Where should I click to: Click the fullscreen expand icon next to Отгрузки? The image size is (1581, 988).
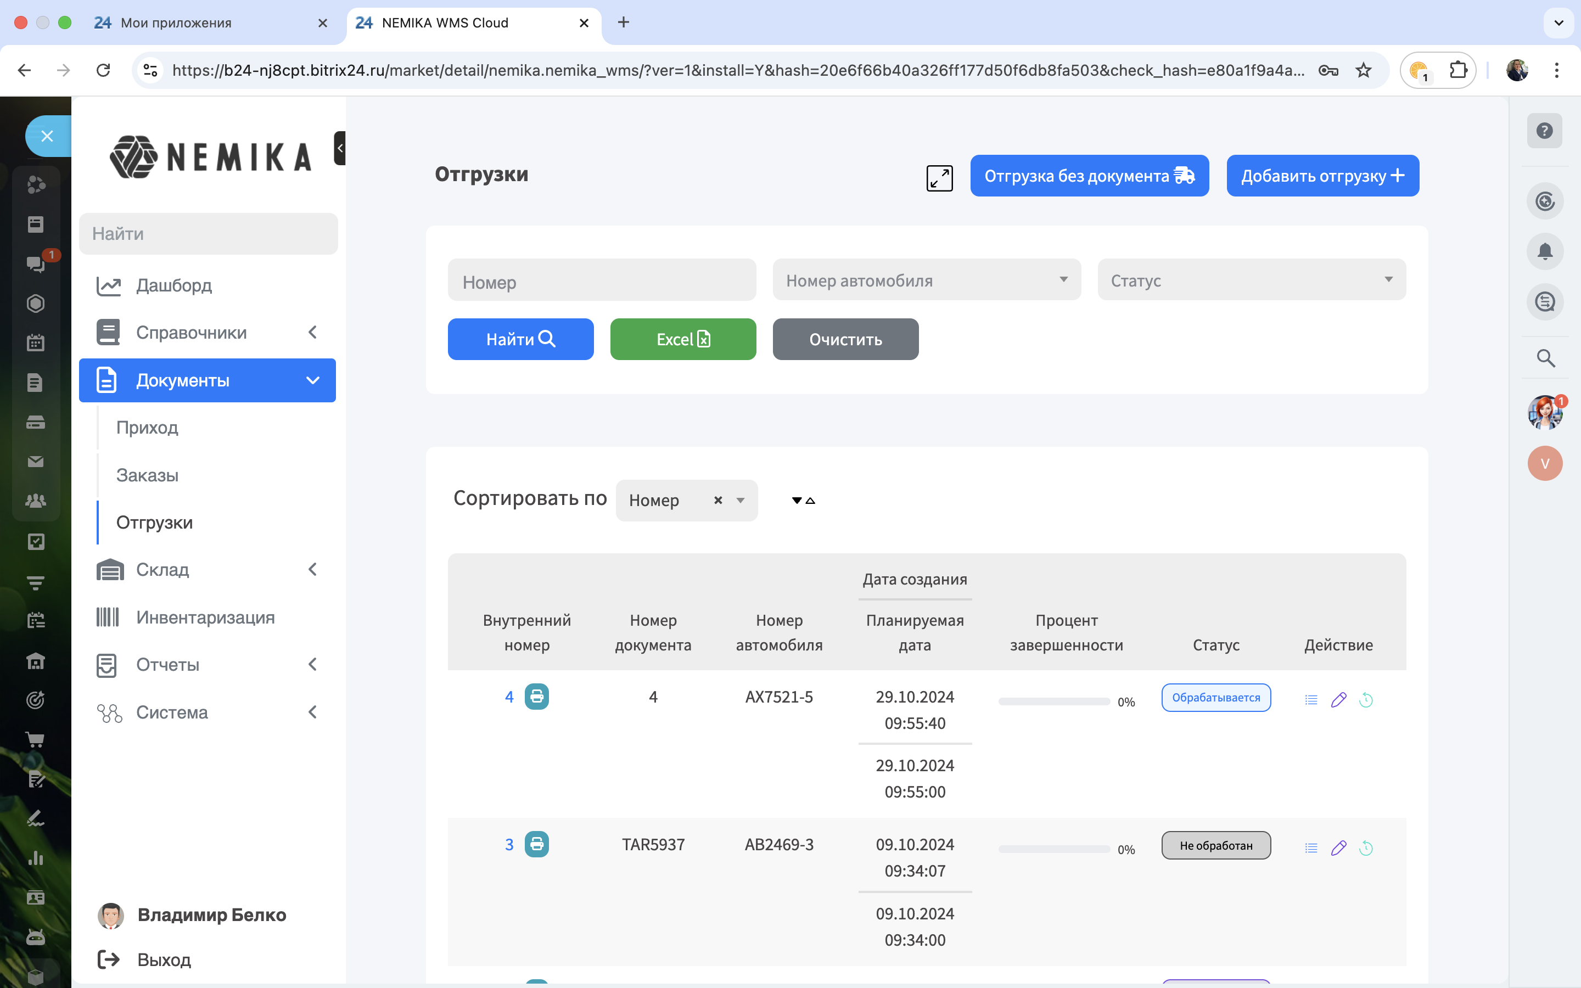(939, 177)
